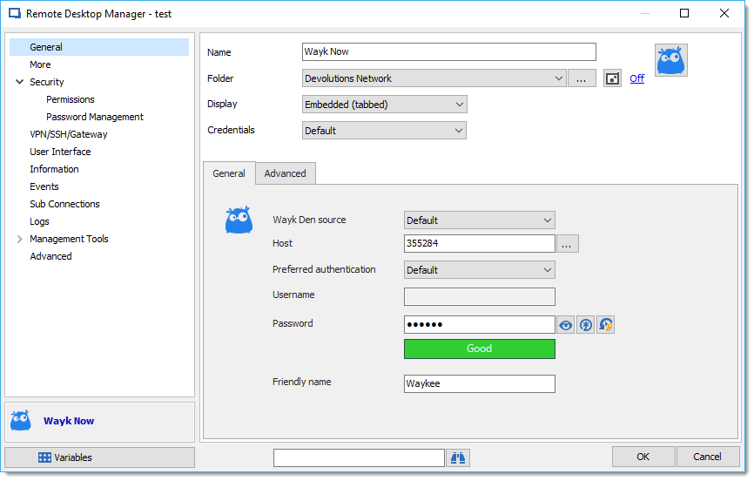The height and width of the screenshot is (481, 754).
Task: Select General in the left tree
Action: (x=99, y=47)
